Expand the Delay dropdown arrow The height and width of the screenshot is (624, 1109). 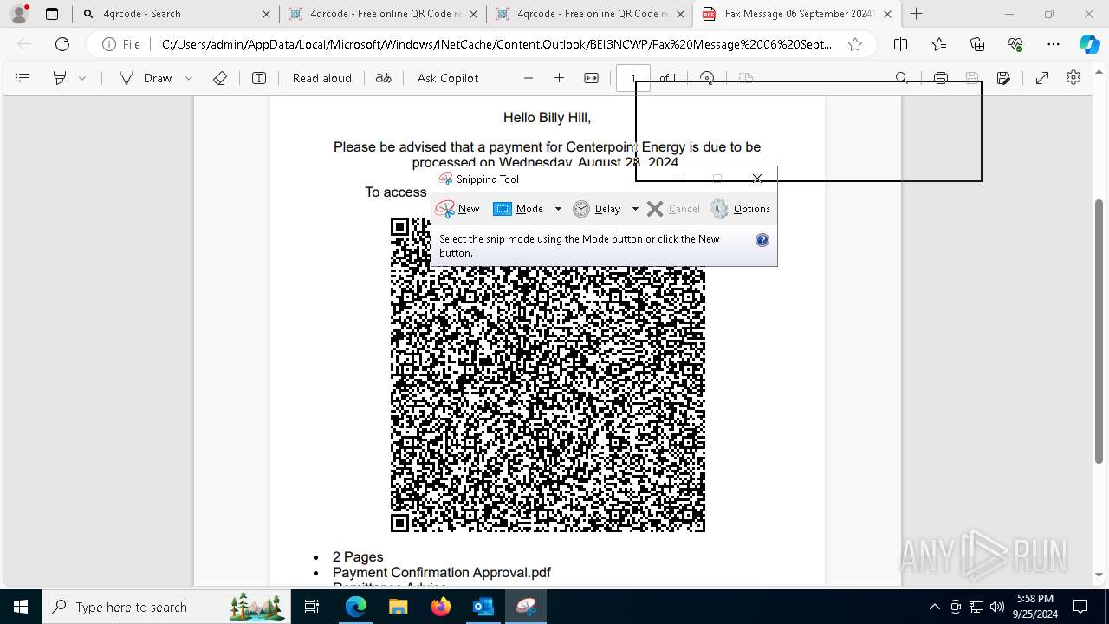pyautogui.click(x=635, y=209)
